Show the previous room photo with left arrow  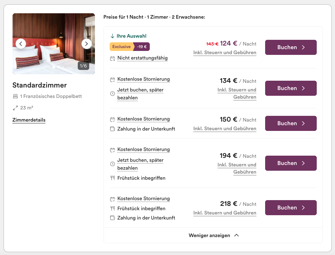pyautogui.click(x=21, y=44)
